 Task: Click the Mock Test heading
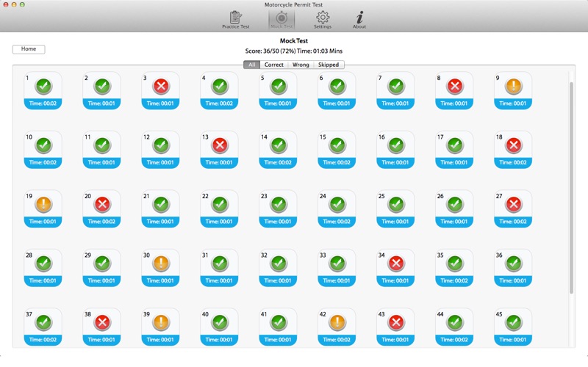tap(293, 41)
